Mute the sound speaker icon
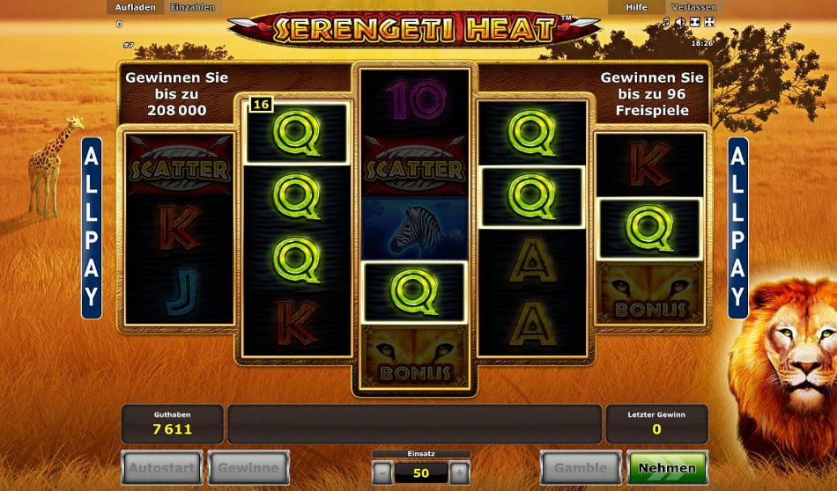The width and height of the screenshot is (837, 491). coord(680,22)
